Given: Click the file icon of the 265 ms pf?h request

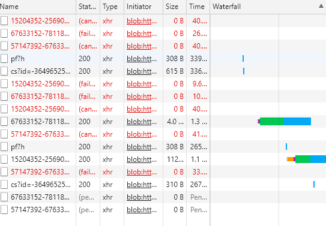Looking at the screenshot, I should coord(4,147).
